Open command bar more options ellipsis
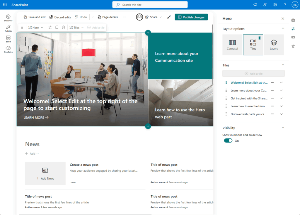 pos(124,17)
